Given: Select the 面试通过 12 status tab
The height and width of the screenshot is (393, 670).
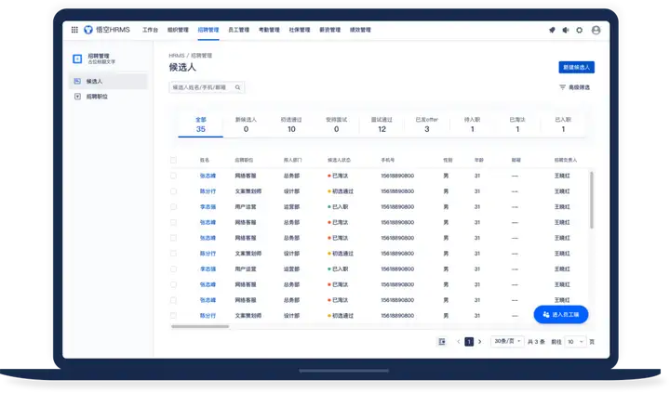Looking at the screenshot, I should coord(382,124).
